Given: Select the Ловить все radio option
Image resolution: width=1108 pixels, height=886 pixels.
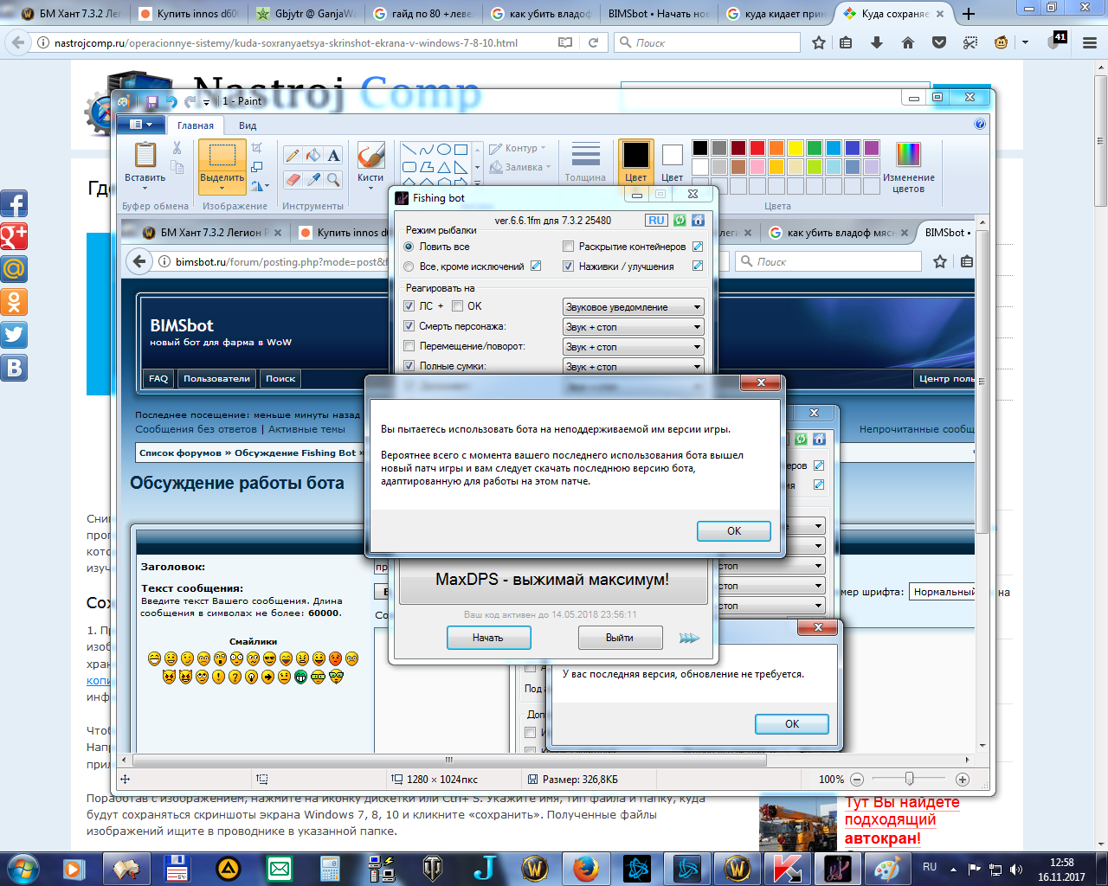Looking at the screenshot, I should click(x=409, y=247).
